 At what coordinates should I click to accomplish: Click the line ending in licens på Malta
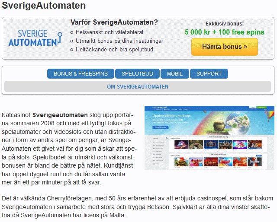[x=64, y=215]
